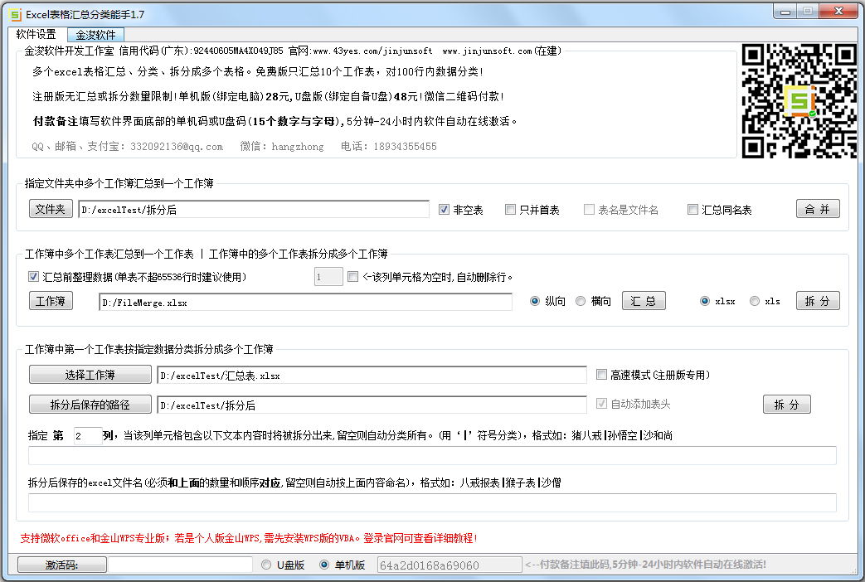865x582 pixels.
Task: Uncheck the 非空表 checkbox
Action: coord(445,208)
